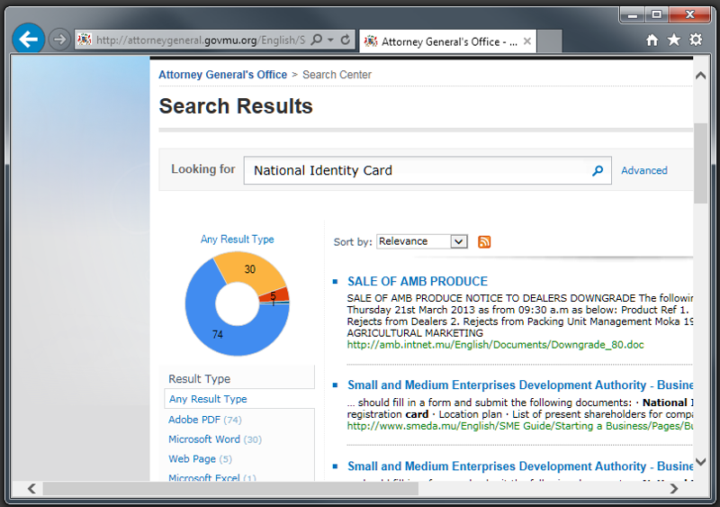This screenshot has width=720, height=507.
Task: Select Any Result Type filter
Action: [208, 399]
